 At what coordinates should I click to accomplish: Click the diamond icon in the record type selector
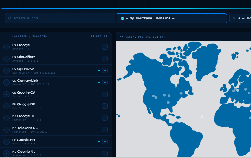[x=234, y=18]
